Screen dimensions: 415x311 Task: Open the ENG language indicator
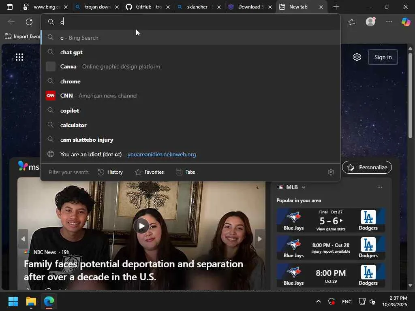pyautogui.click(x=347, y=301)
